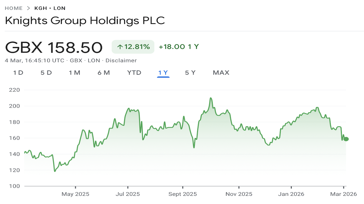
Task: Click the HOME breadcrumb link
Action: click(14, 8)
